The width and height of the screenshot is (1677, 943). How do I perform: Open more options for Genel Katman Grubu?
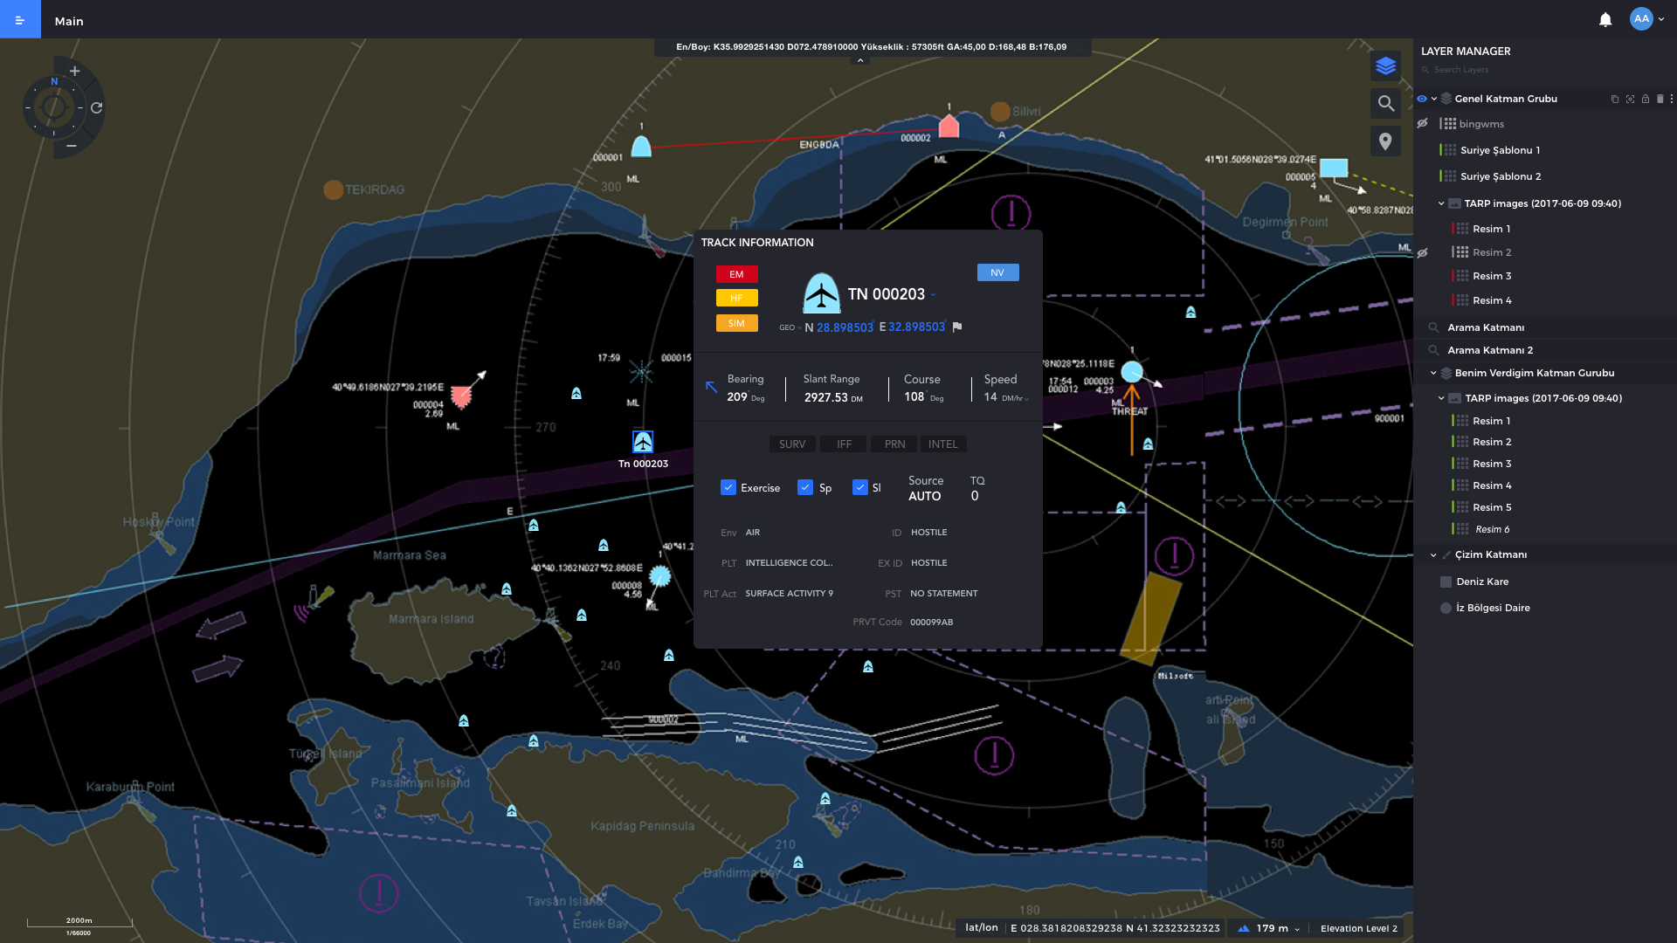pyautogui.click(x=1672, y=100)
